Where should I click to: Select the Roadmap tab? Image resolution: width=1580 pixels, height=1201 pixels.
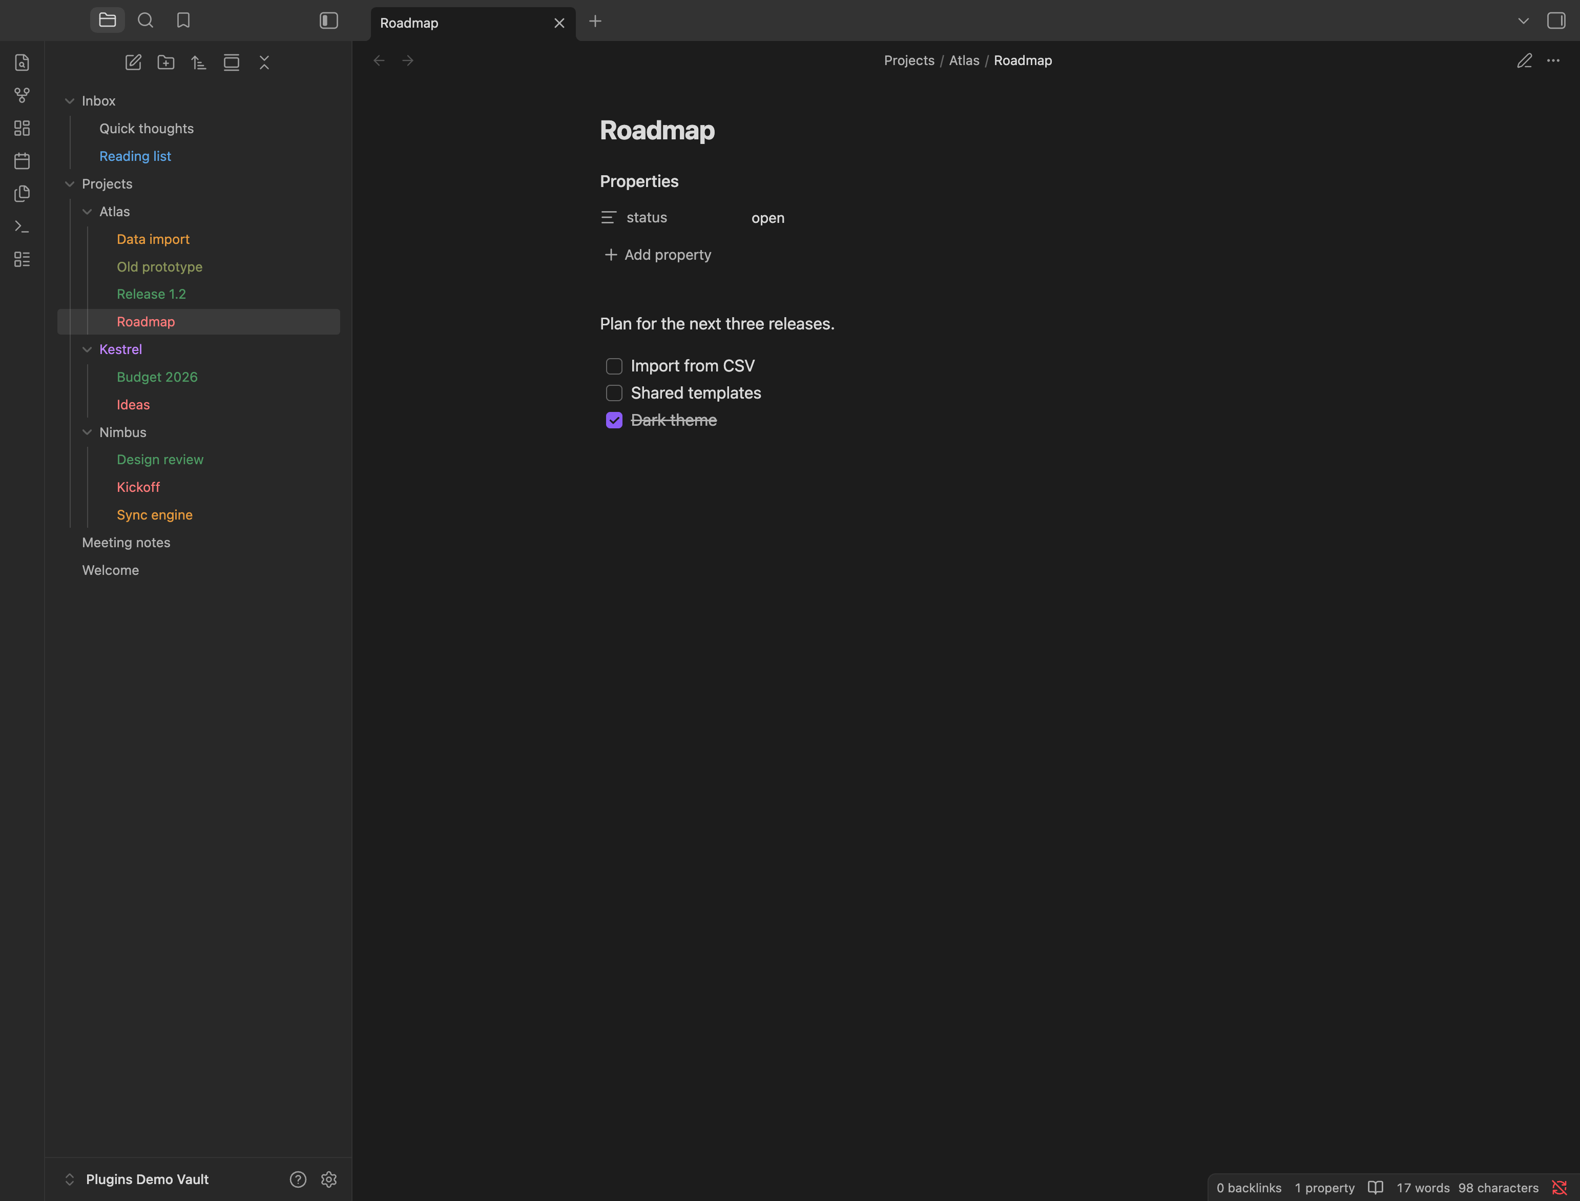(x=472, y=23)
